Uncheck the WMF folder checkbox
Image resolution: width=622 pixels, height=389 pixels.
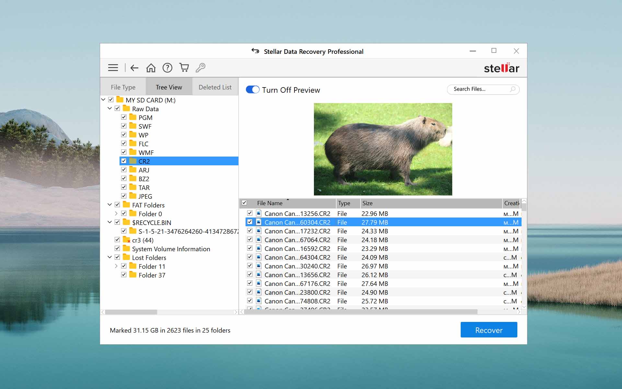coord(124,152)
